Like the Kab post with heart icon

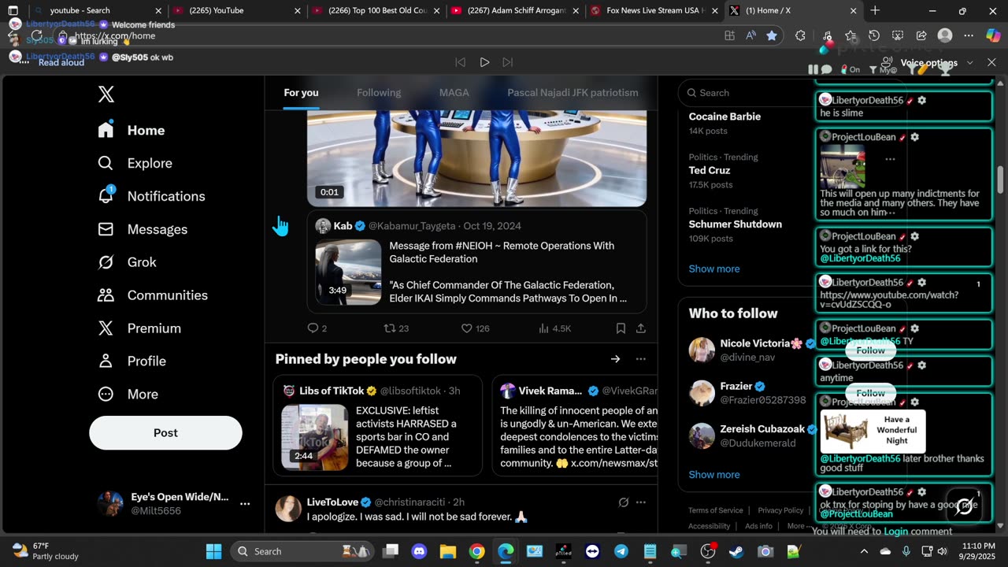pyautogui.click(x=466, y=328)
